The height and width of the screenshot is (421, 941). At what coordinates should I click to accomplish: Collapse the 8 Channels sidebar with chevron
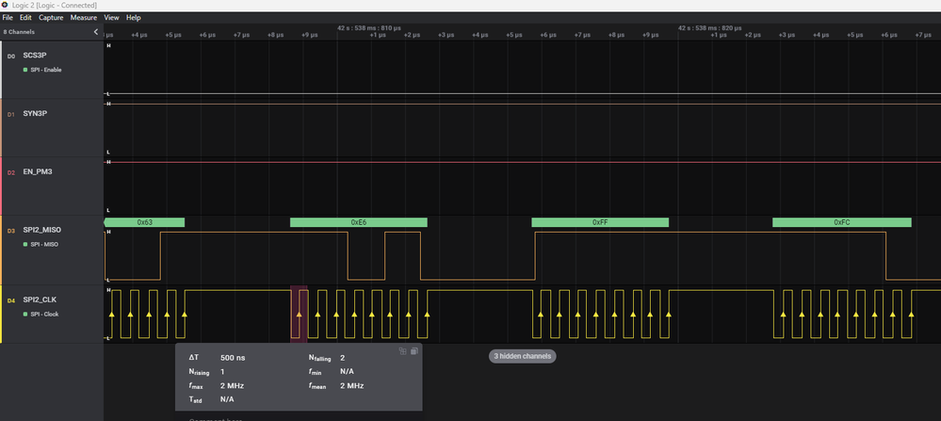tap(95, 31)
